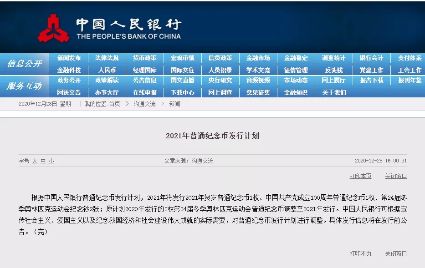This screenshot has height=268, width=425.
Task: Go to 报告下载 section
Action: click(372, 80)
